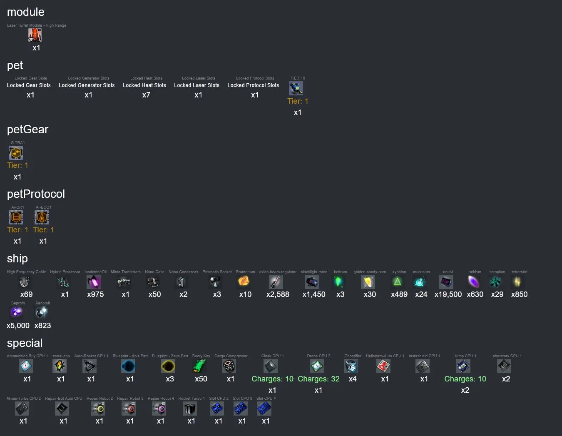The height and width of the screenshot is (436, 562).
Task: Click the Drone CPU 2 icon
Action: [x=317, y=366]
